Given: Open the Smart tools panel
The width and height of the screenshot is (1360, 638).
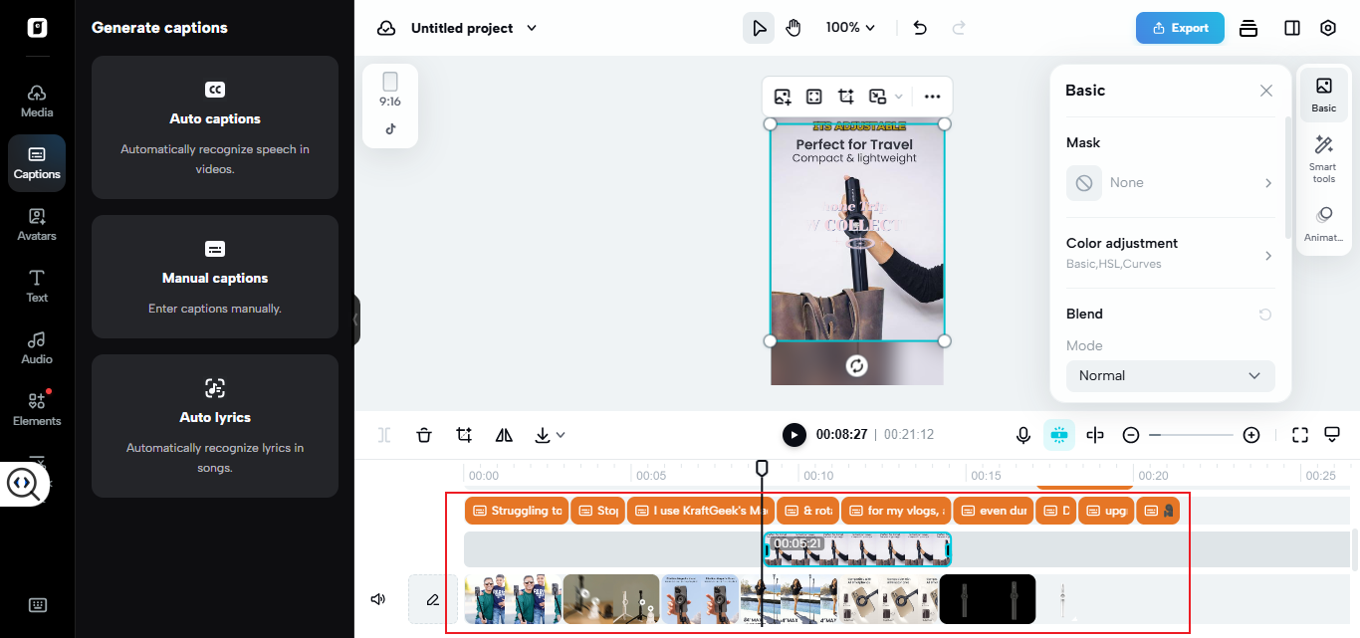Looking at the screenshot, I should pyautogui.click(x=1323, y=158).
